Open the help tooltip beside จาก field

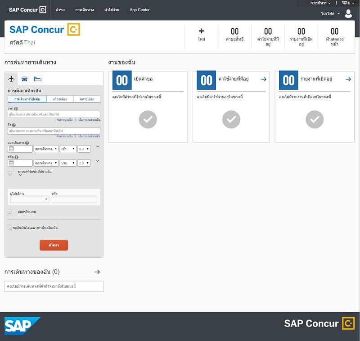point(17,108)
